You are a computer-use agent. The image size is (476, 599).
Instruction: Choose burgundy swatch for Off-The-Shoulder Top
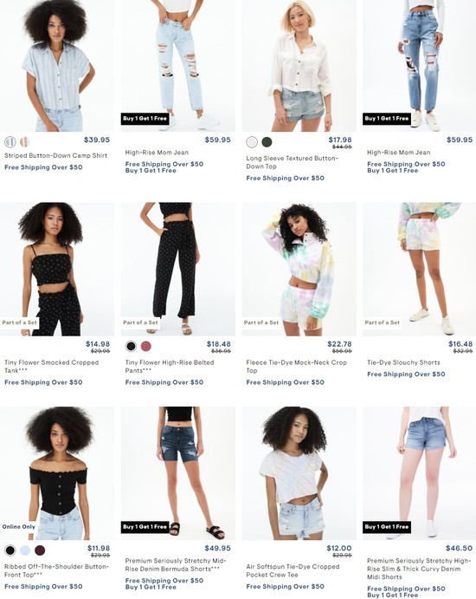(x=40, y=550)
